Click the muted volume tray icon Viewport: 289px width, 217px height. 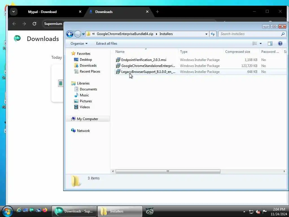tap(258, 212)
